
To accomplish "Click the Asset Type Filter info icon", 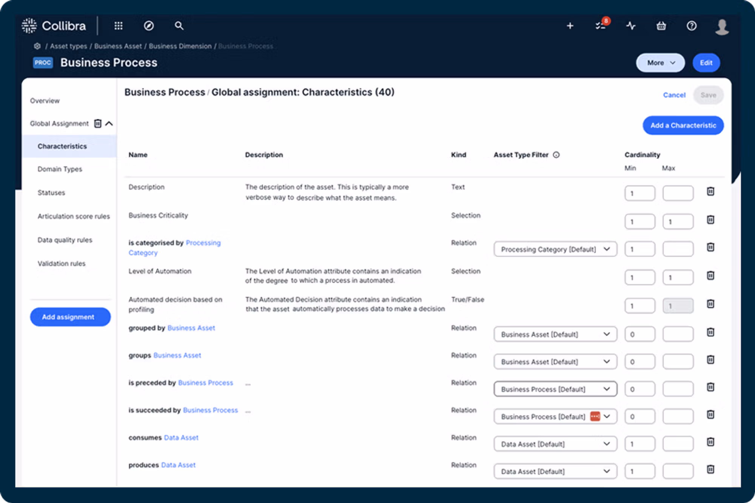I will click(x=556, y=155).
